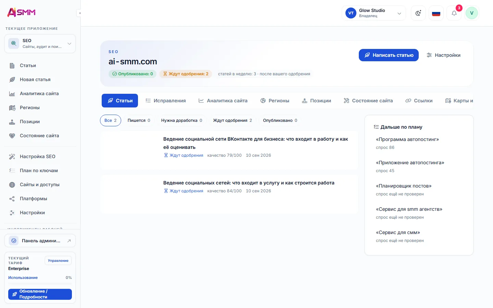Screen dimensions: 493x308
Task: Open Новая статья in the sidebar
Action: 40,79
